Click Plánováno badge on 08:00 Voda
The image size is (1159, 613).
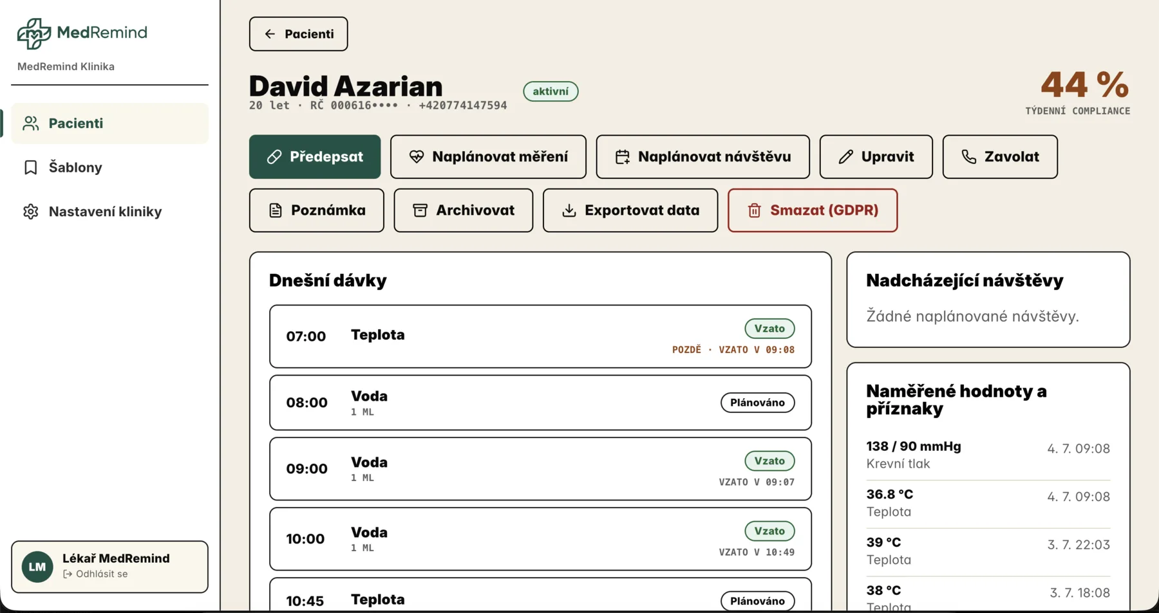click(x=757, y=403)
